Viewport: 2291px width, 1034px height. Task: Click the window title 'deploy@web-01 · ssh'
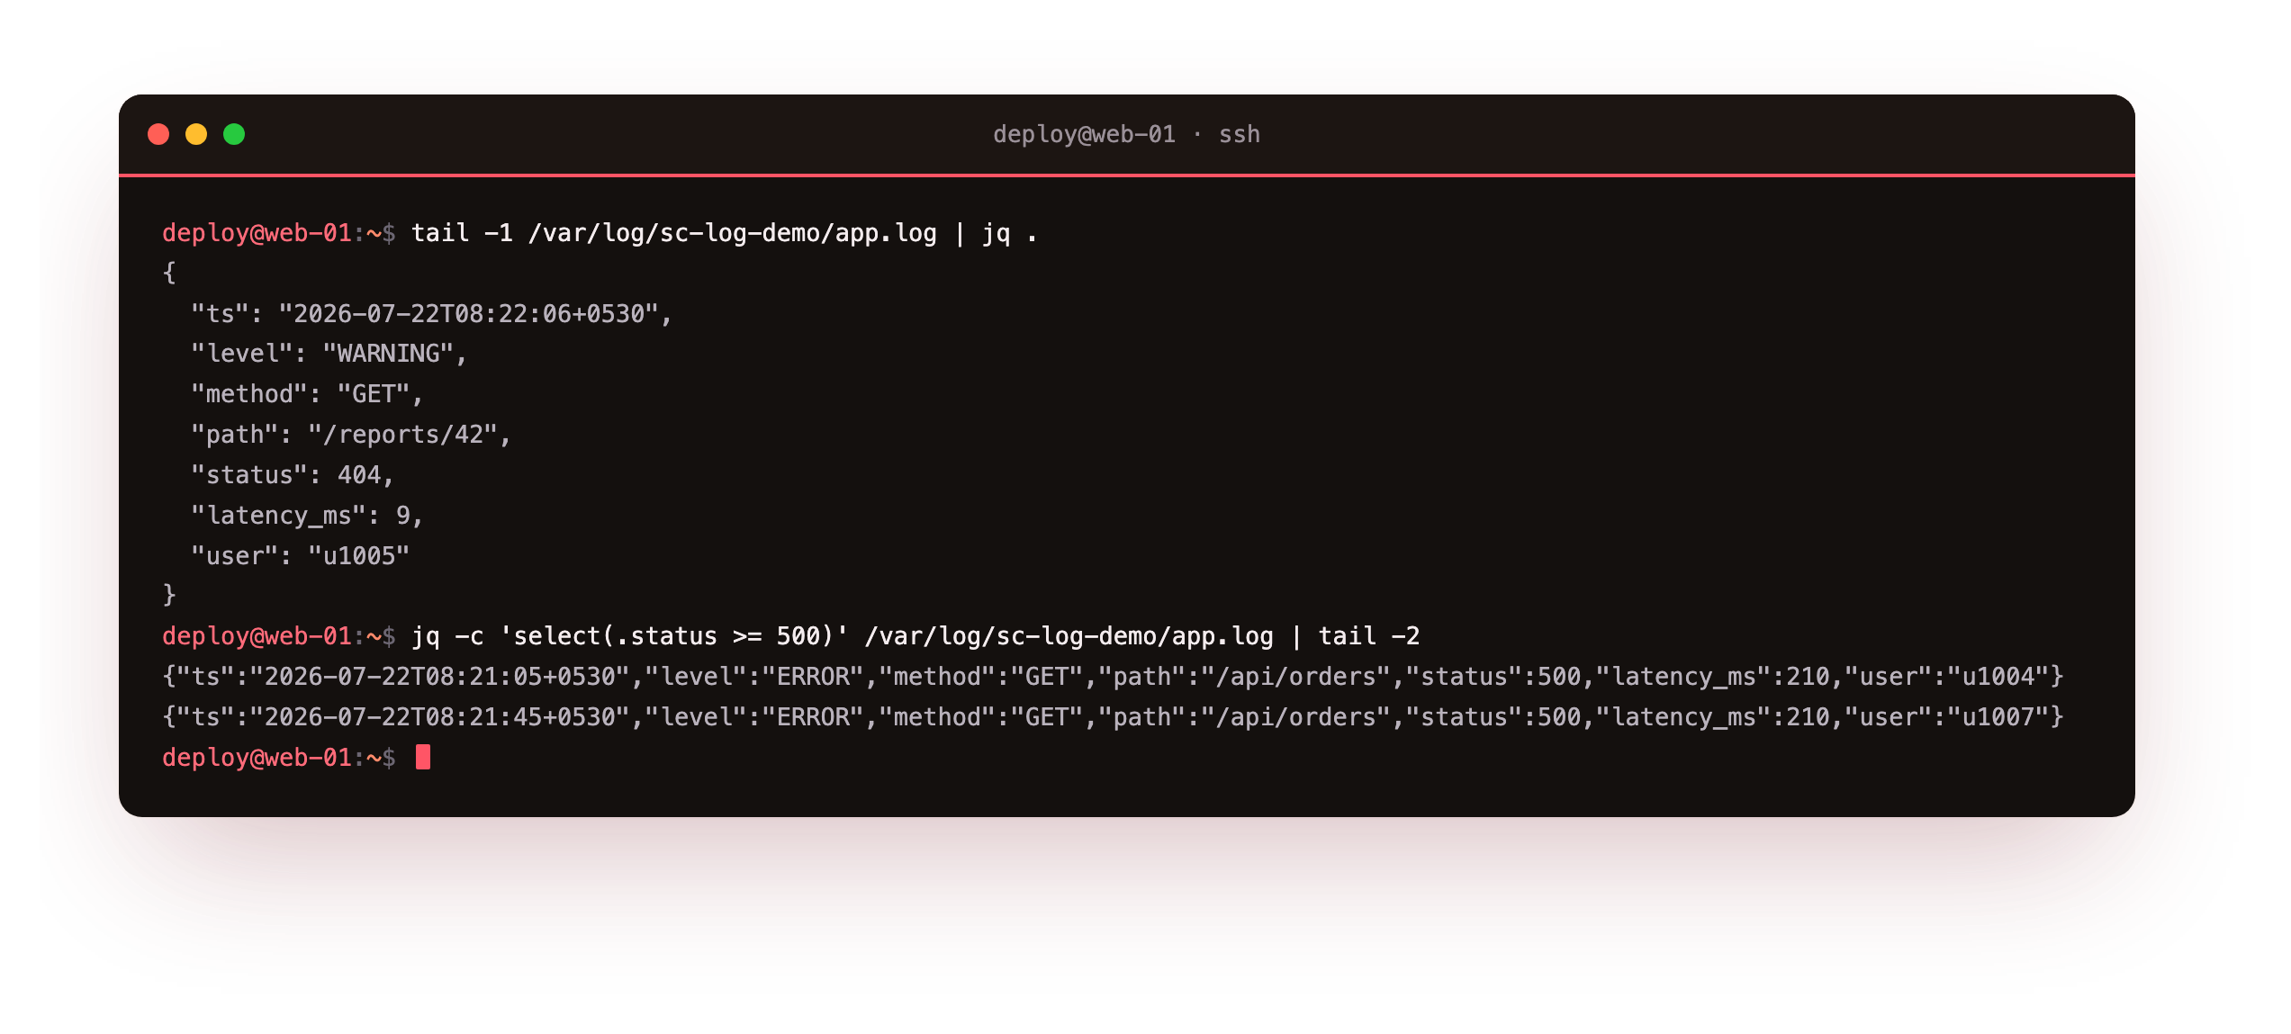point(1126,134)
